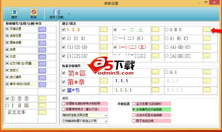The height and width of the screenshot is (132, 222).
Task: Uncheck the (一)(二)(三) numbering checkbox
Action: 115,47
